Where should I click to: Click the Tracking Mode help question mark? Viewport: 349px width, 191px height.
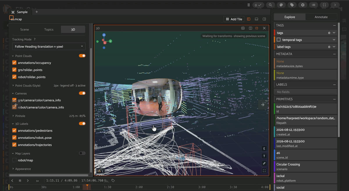(35, 39)
